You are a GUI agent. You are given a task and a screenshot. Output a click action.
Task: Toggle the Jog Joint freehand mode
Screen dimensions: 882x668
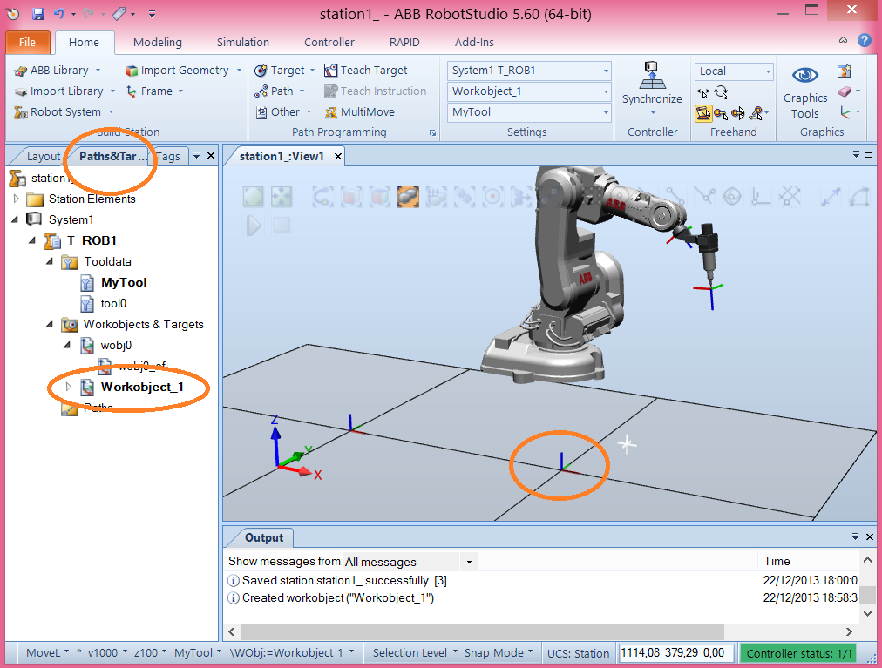pos(704,113)
